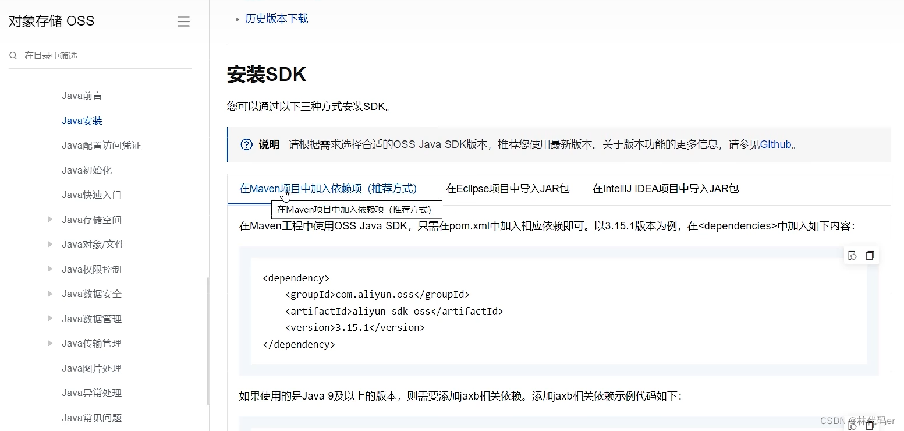Expand the Java权限控制 section
Screen dimensions: 904x431
click(49, 269)
